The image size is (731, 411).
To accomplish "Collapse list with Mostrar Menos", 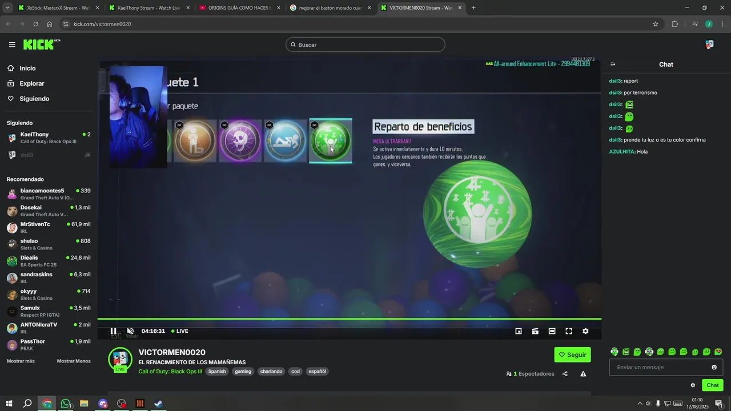I will click(x=74, y=361).
